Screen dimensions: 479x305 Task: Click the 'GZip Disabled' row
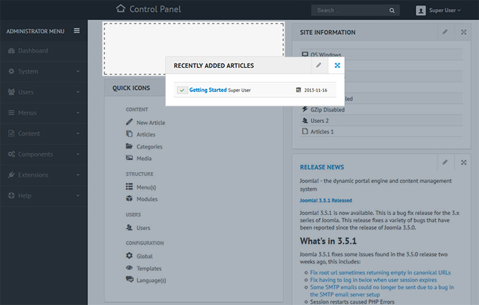tap(381, 109)
